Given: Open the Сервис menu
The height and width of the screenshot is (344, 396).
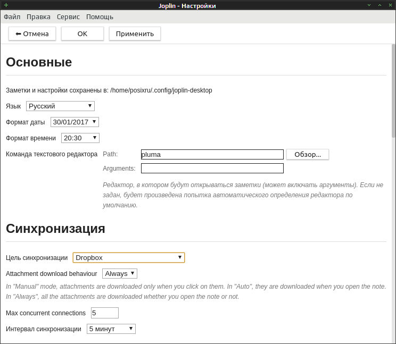Looking at the screenshot, I should click(68, 17).
